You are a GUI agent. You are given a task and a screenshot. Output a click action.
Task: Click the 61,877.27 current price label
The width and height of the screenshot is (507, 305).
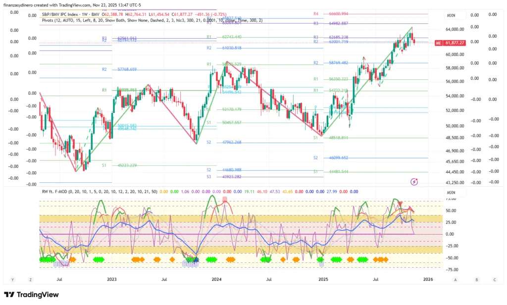tap(455, 43)
